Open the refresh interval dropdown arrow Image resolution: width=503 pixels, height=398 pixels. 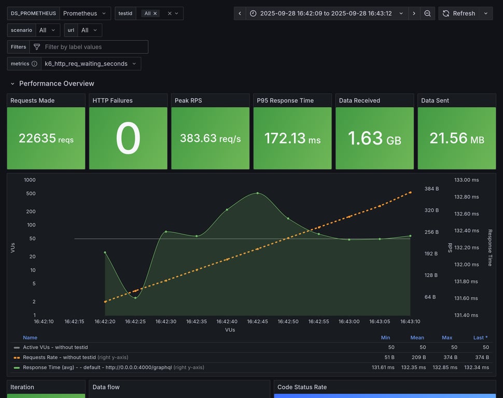click(x=486, y=13)
